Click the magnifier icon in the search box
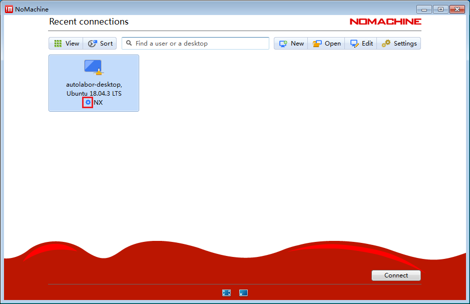Image resolution: width=470 pixels, height=304 pixels. [x=129, y=44]
